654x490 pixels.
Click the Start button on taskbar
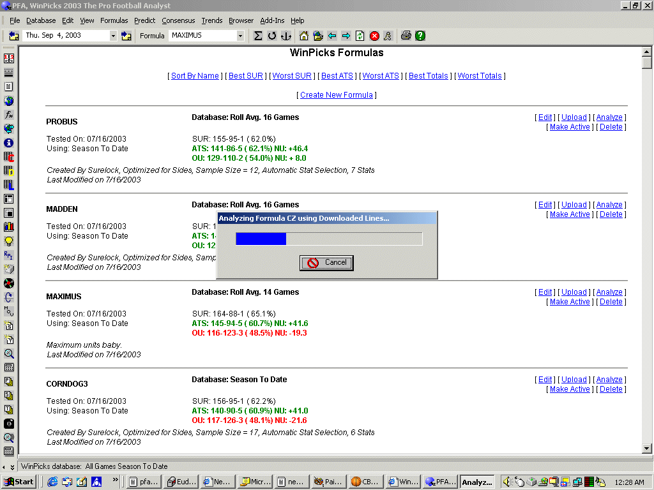(x=19, y=482)
